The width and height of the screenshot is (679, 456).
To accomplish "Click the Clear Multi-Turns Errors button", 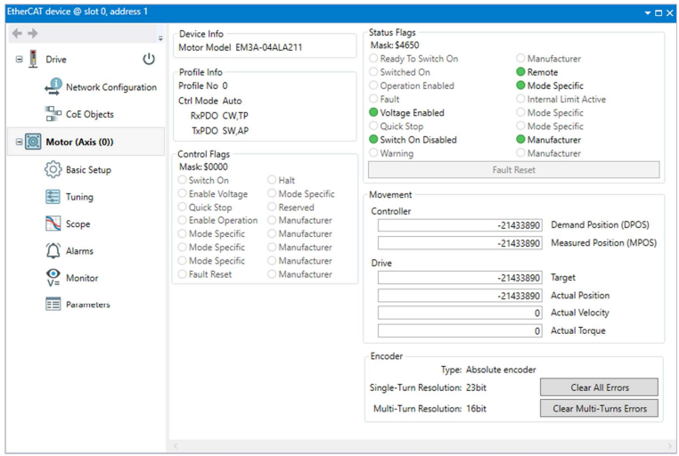I will click(600, 408).
